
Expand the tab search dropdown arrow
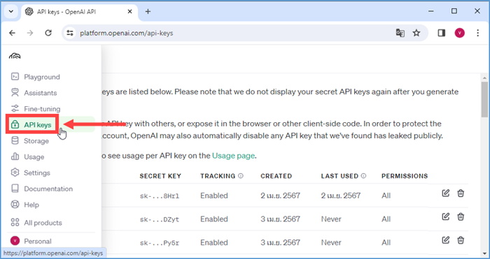(11, 12)
